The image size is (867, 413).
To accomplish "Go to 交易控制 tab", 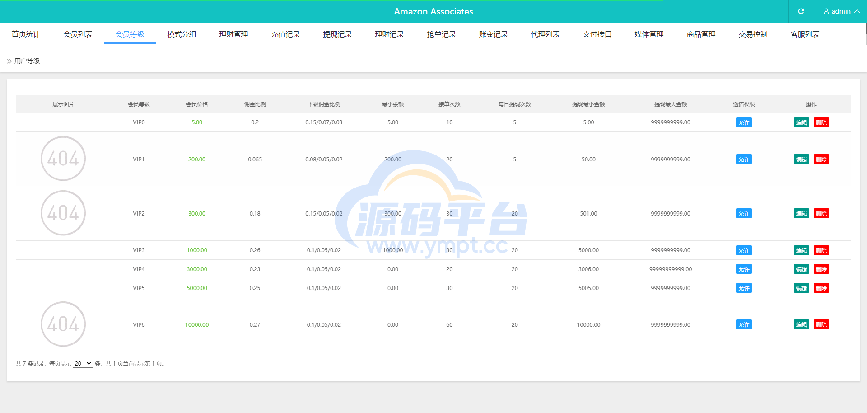I will 753,34.
